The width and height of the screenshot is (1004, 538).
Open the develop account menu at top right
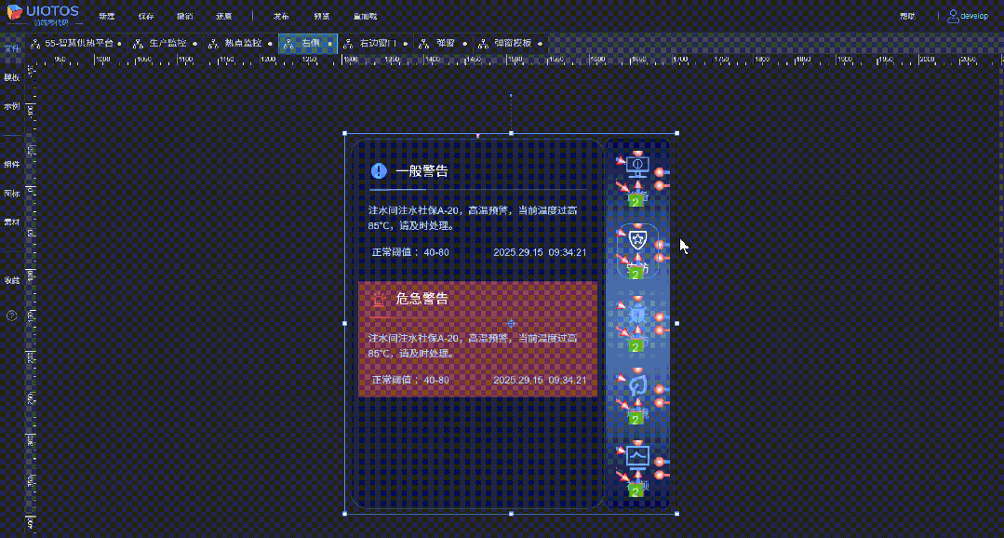(968, 15)
